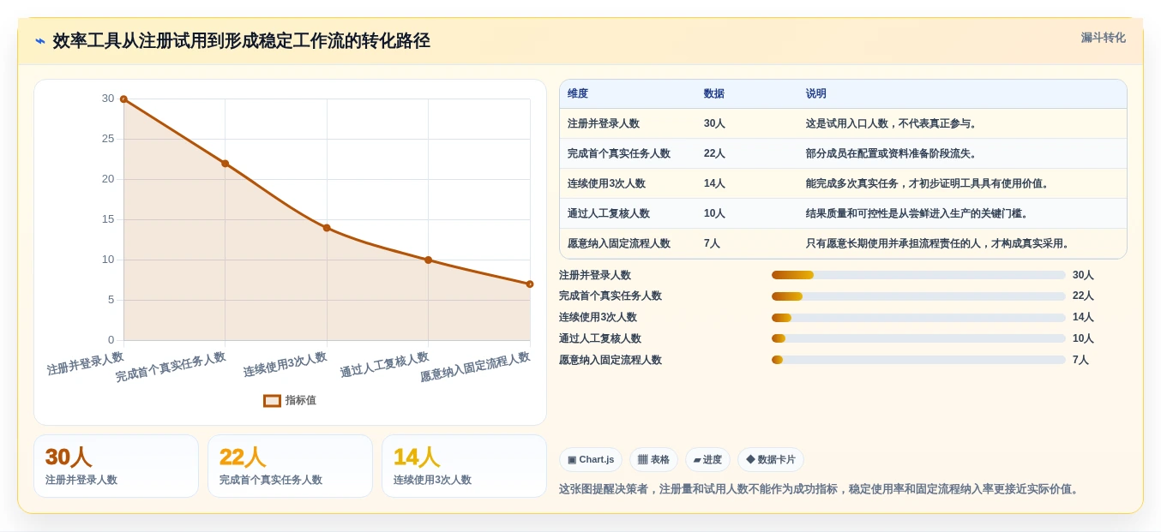Click table cell 完成首个真实任务人数
Viewport: 1161px width, 532px height.
pyautogui.click(x=619, y=153)
